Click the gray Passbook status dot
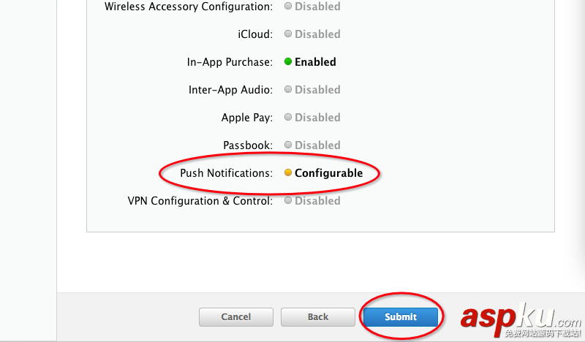Screen dimensions: 585x342 point(288,145)
